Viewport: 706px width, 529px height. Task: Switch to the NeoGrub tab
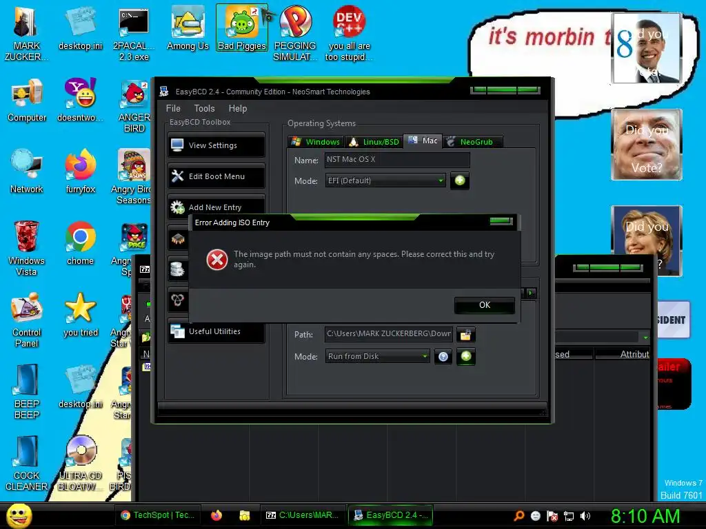472,142
